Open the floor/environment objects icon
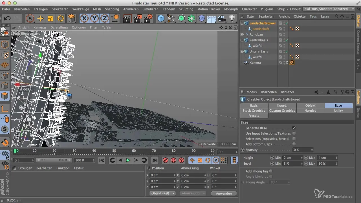The image size is (361, 203). coord(212,19)
